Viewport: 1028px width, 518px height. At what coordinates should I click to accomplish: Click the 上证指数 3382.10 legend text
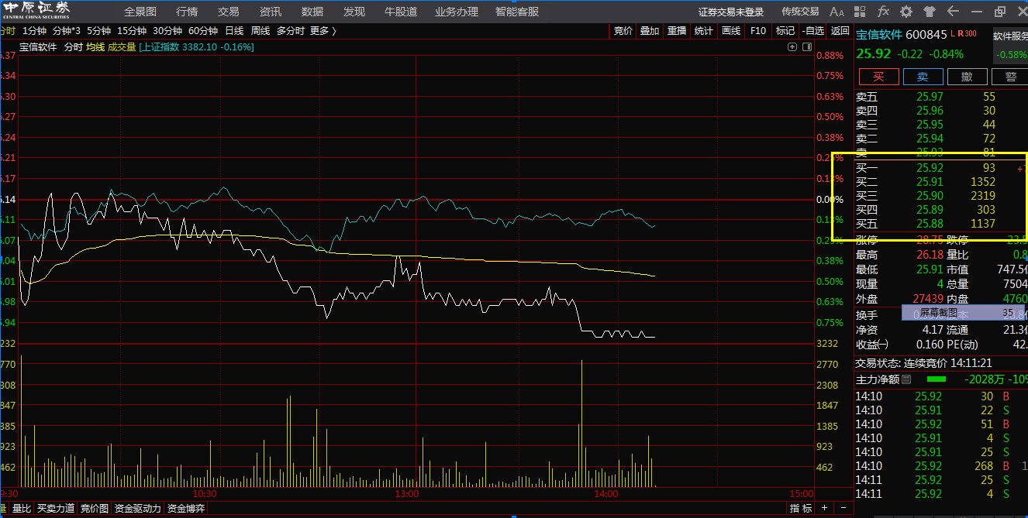(x=196, y=47)
